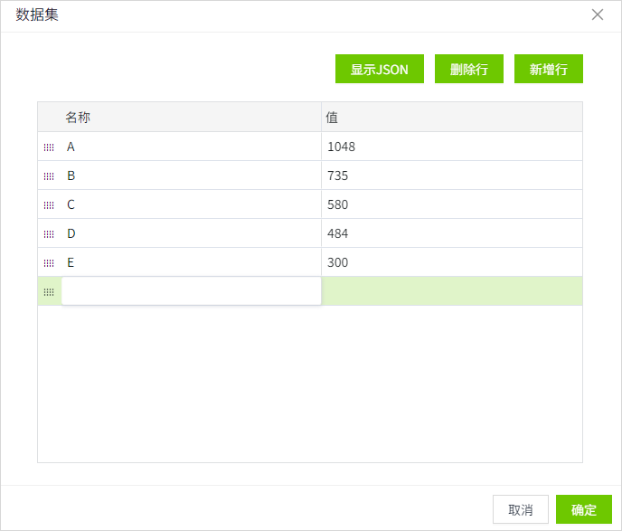Image resolution: width=622 pixels, height=531 pixels.
Task: Click the empty name input field
Action: click(191, 291)
